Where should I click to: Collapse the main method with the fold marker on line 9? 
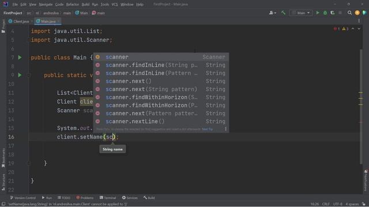29,75
